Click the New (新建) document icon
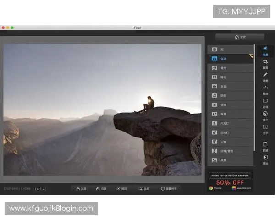The width and height of the screenshot is (275, 220). (265, 146)
